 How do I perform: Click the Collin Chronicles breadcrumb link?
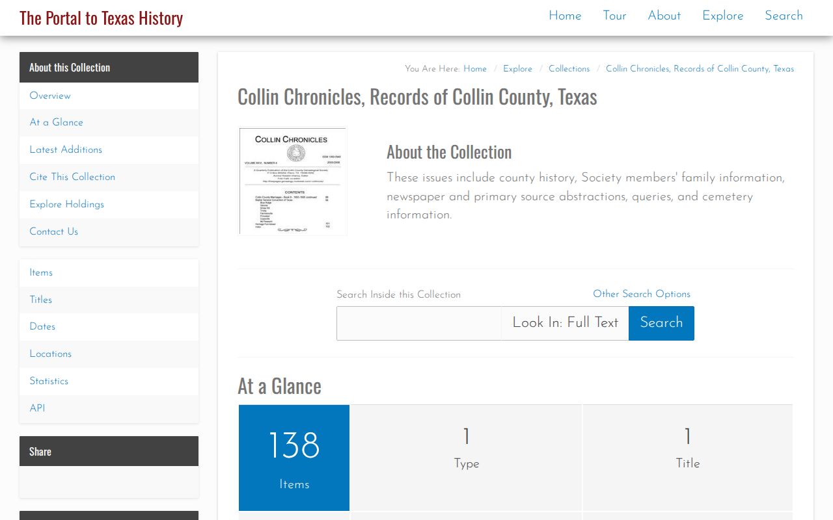point(700,69)
